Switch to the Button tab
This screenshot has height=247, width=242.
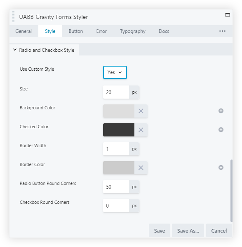pos(76,31)
